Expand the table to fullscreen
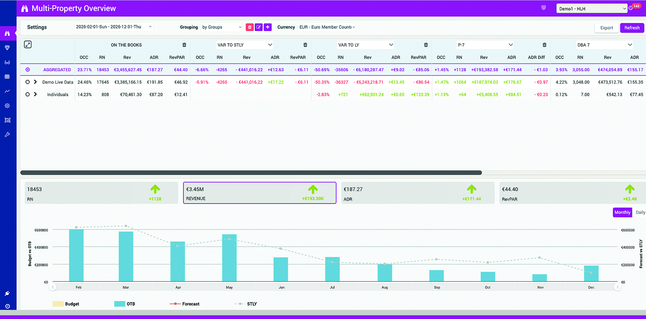Image resolution: width=646 pixels, height=319 pixels. [x=28, y=45]
